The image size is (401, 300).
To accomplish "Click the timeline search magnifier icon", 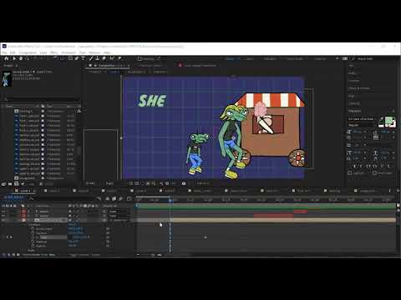I will pyautogui.click(x=31, y=198).
